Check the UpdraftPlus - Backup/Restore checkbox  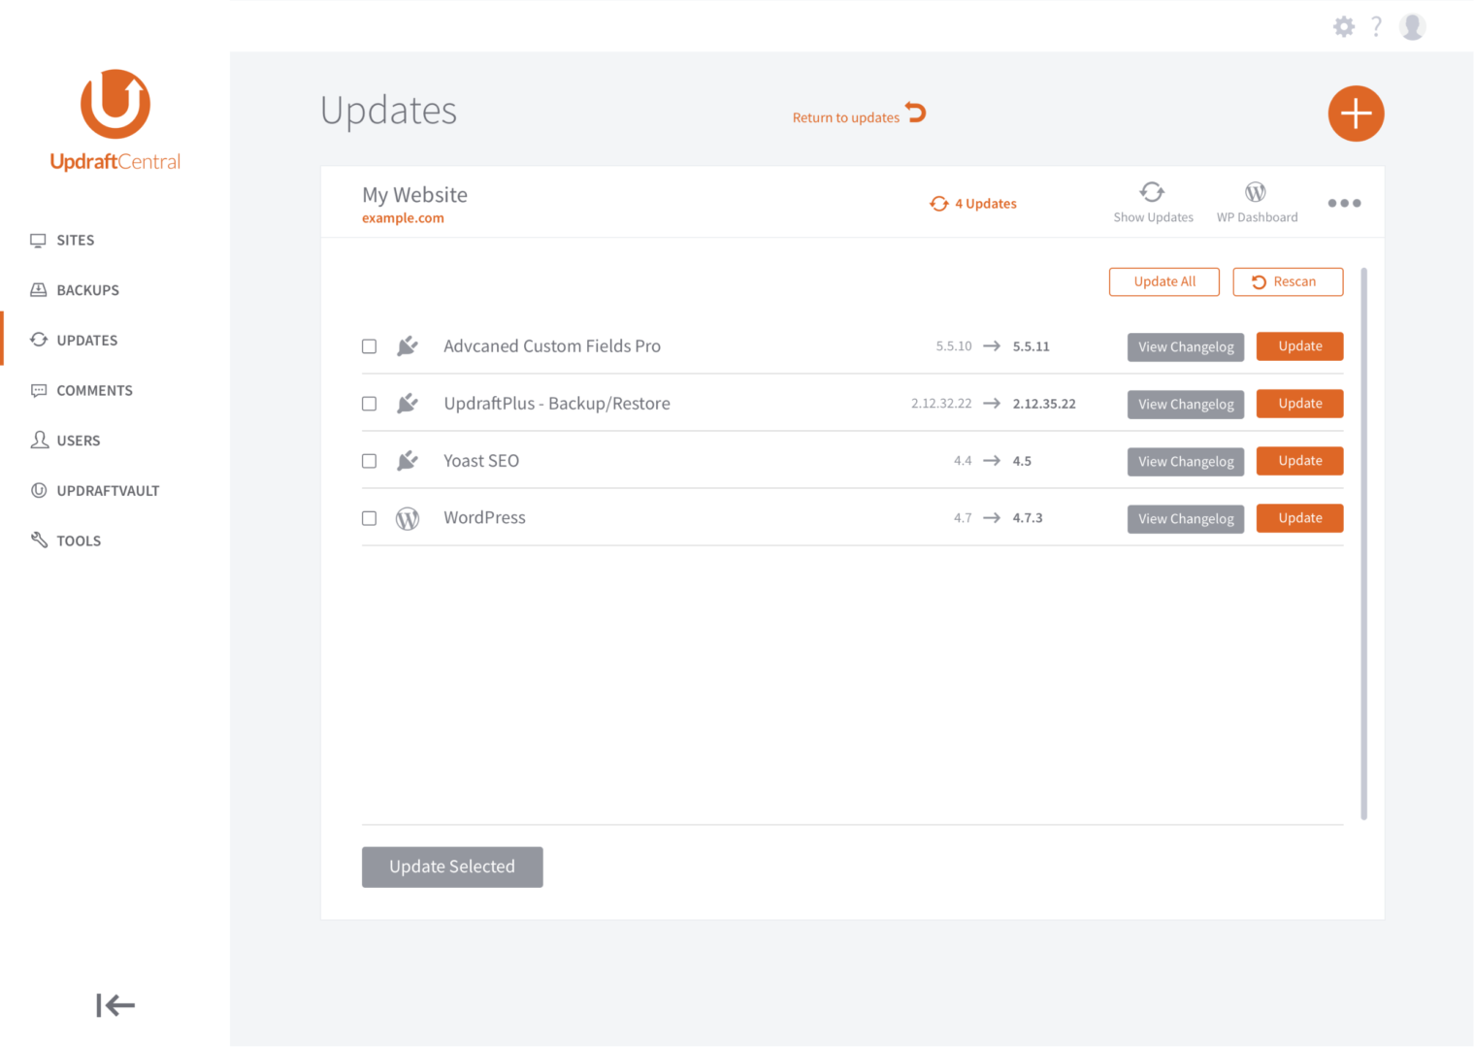pos(369,404)
